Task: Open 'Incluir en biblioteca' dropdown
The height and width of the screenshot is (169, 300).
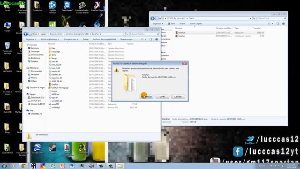Action: click(x=50, y=39)
